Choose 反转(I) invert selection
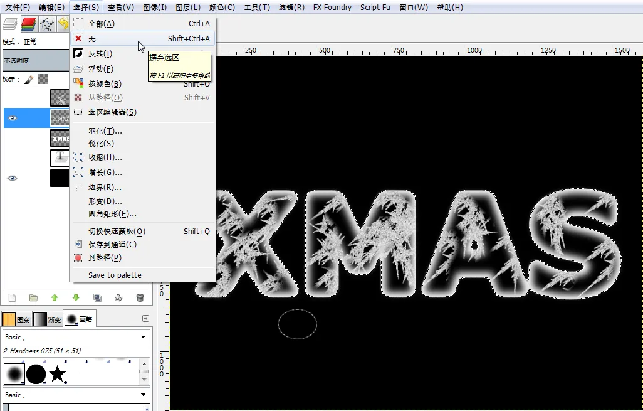Viewport: 643px width, 411px height. pyautogui.click(x=142, y=54)
